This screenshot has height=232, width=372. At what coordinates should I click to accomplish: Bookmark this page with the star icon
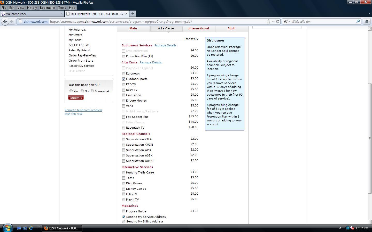[x=268, y=21]
